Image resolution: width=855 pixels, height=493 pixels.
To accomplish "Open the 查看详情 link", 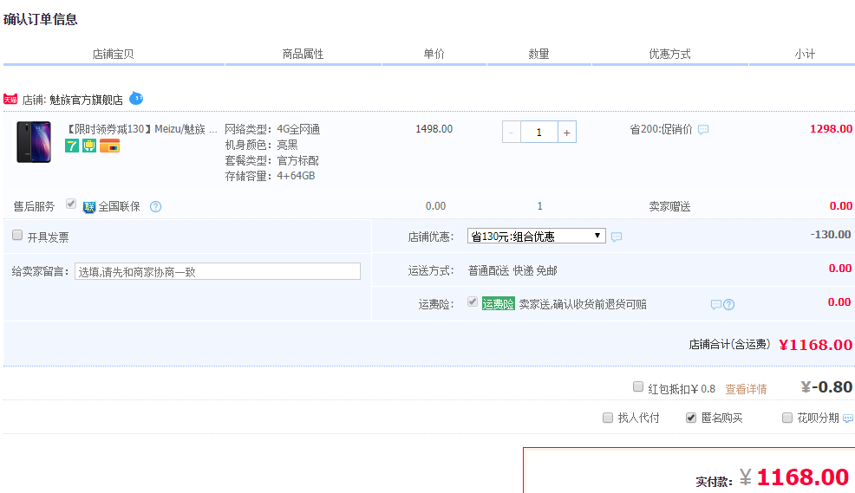I will 746,389.
